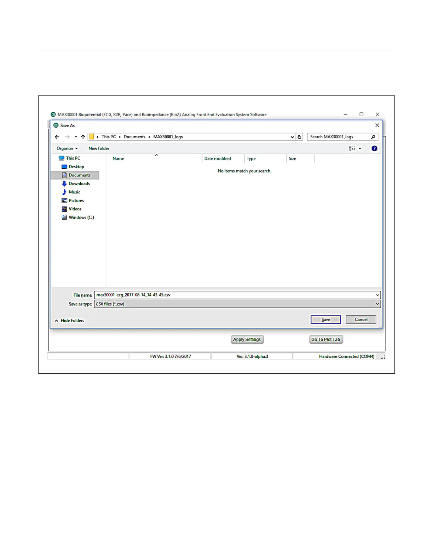Select Documents in the navigation pane
Viewport: 433px width, 560px height.
(x=75, y=175)
